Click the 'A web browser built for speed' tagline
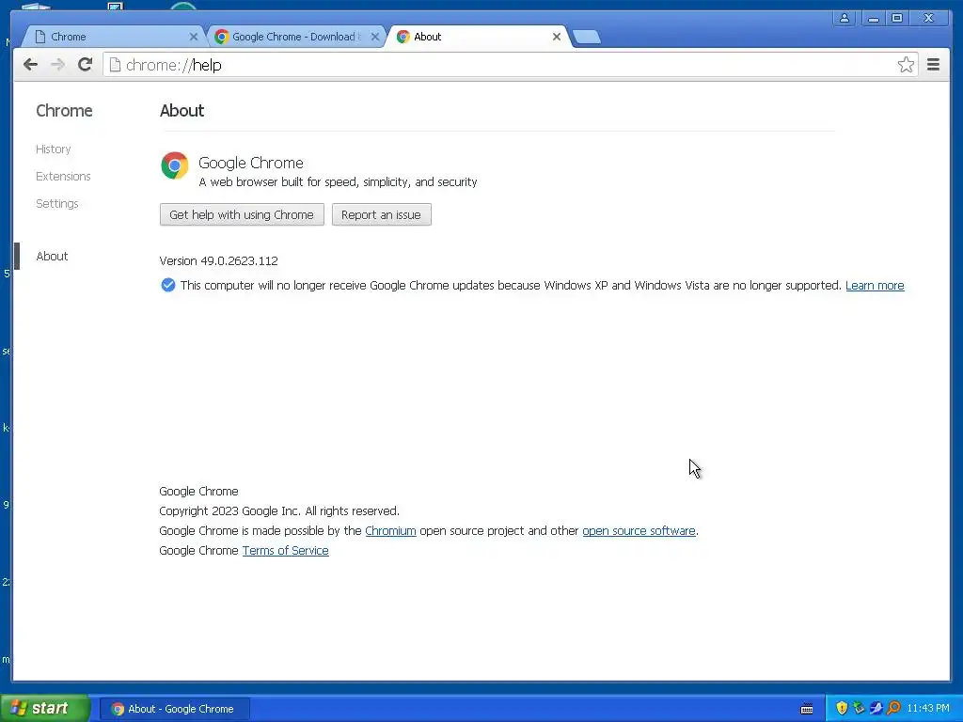Screen dimensions: 963x722 (x=338, y=181)
